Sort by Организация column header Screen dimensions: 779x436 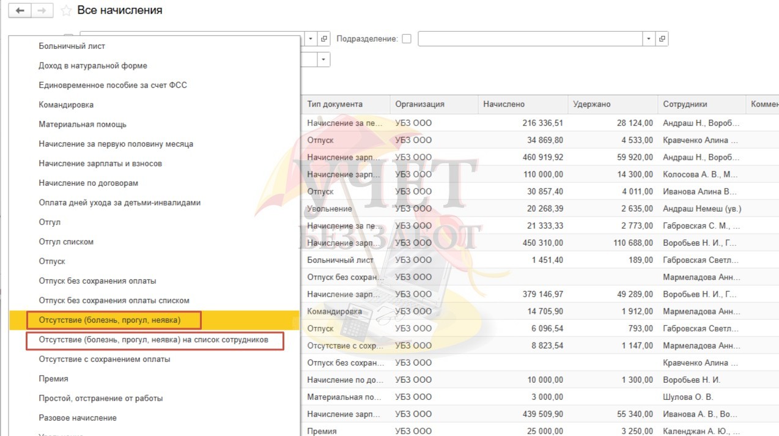pyautogui.click(x=434, y=104)
